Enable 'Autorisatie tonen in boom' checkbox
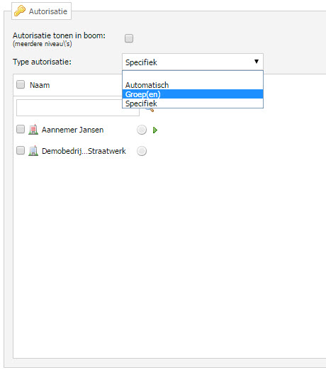Image resolution: width=326 pixels, height=370 pixels. coord(129,38)
